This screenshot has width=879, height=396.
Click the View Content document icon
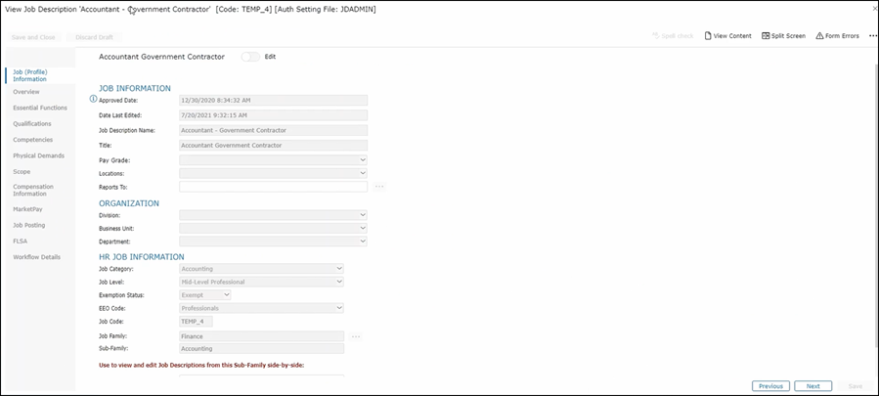(708, 36)
